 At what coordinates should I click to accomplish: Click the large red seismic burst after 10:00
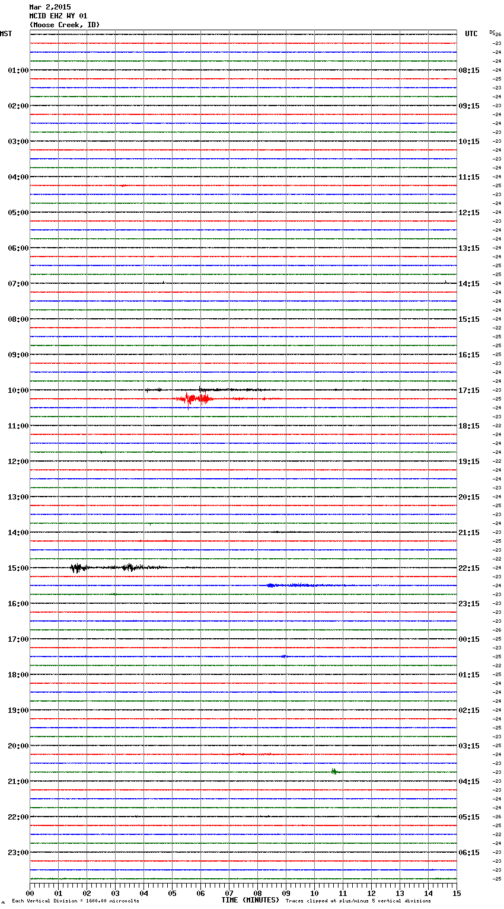pyautogui.click(x=194, y=399)
